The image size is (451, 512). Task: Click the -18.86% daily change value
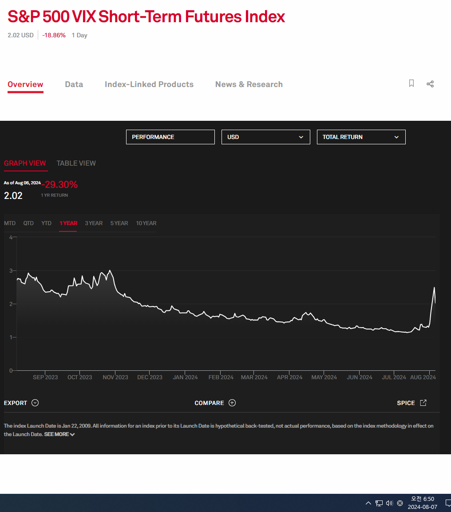click(54, 35)
